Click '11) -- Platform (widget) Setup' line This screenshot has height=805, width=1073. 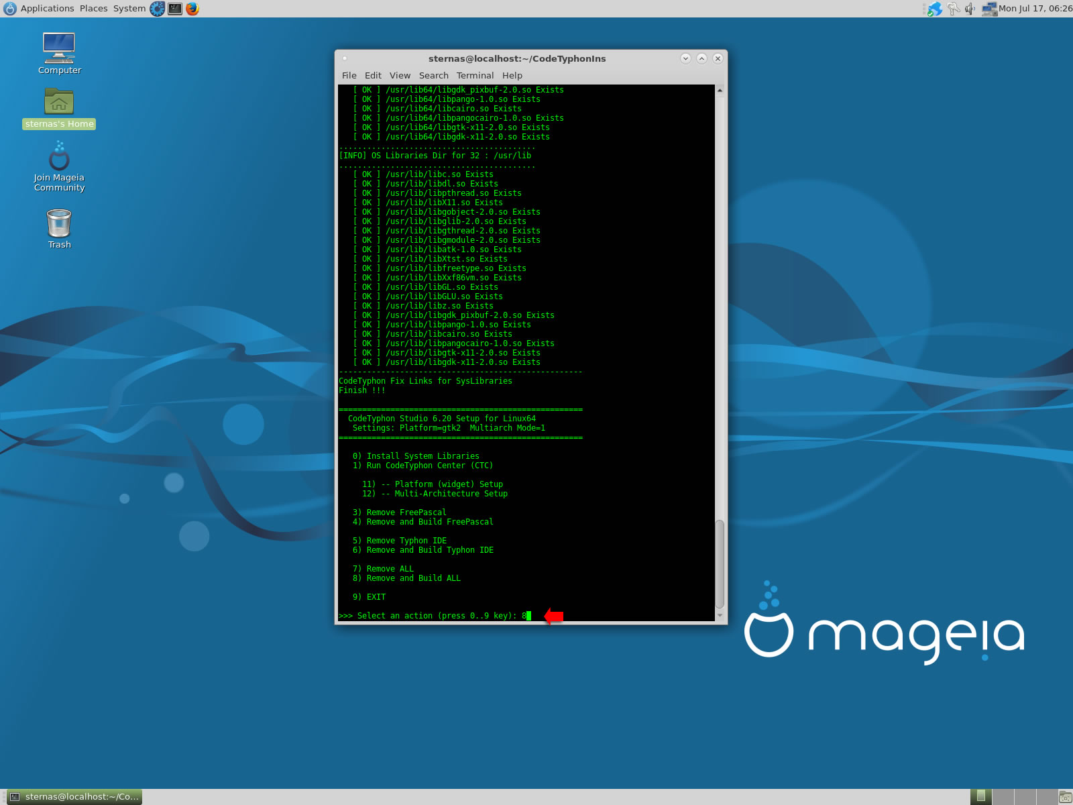pos(433,484)
